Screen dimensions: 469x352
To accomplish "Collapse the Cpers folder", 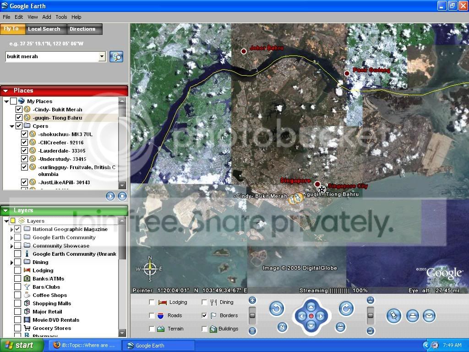I will [12, 126].
